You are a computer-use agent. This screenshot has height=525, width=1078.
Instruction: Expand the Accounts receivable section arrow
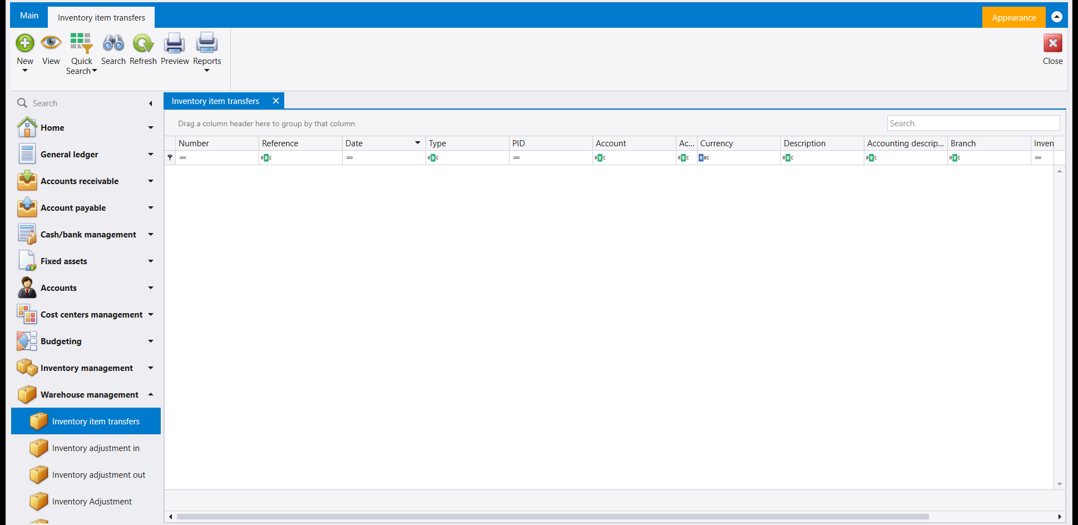click(150, 181)
